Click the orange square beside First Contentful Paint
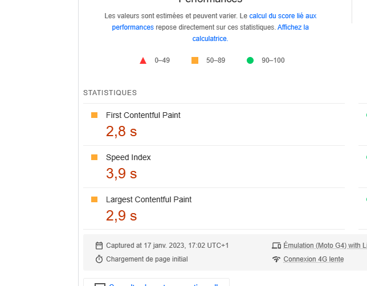Viewport: 367px width, 286px height. click(x=95, y=115)
